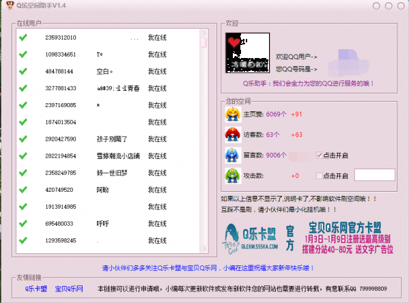Click the green checkmark beside 1913914985
Viewport: 409px width, 303px height.
coord(23,207)
